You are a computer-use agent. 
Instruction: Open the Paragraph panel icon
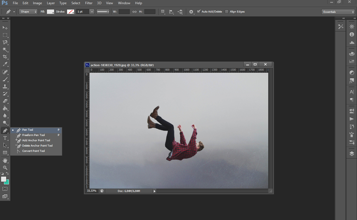click(x=352, y=100)
